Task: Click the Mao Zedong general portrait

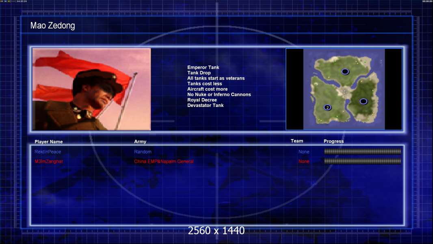Action: click(92, 89)
